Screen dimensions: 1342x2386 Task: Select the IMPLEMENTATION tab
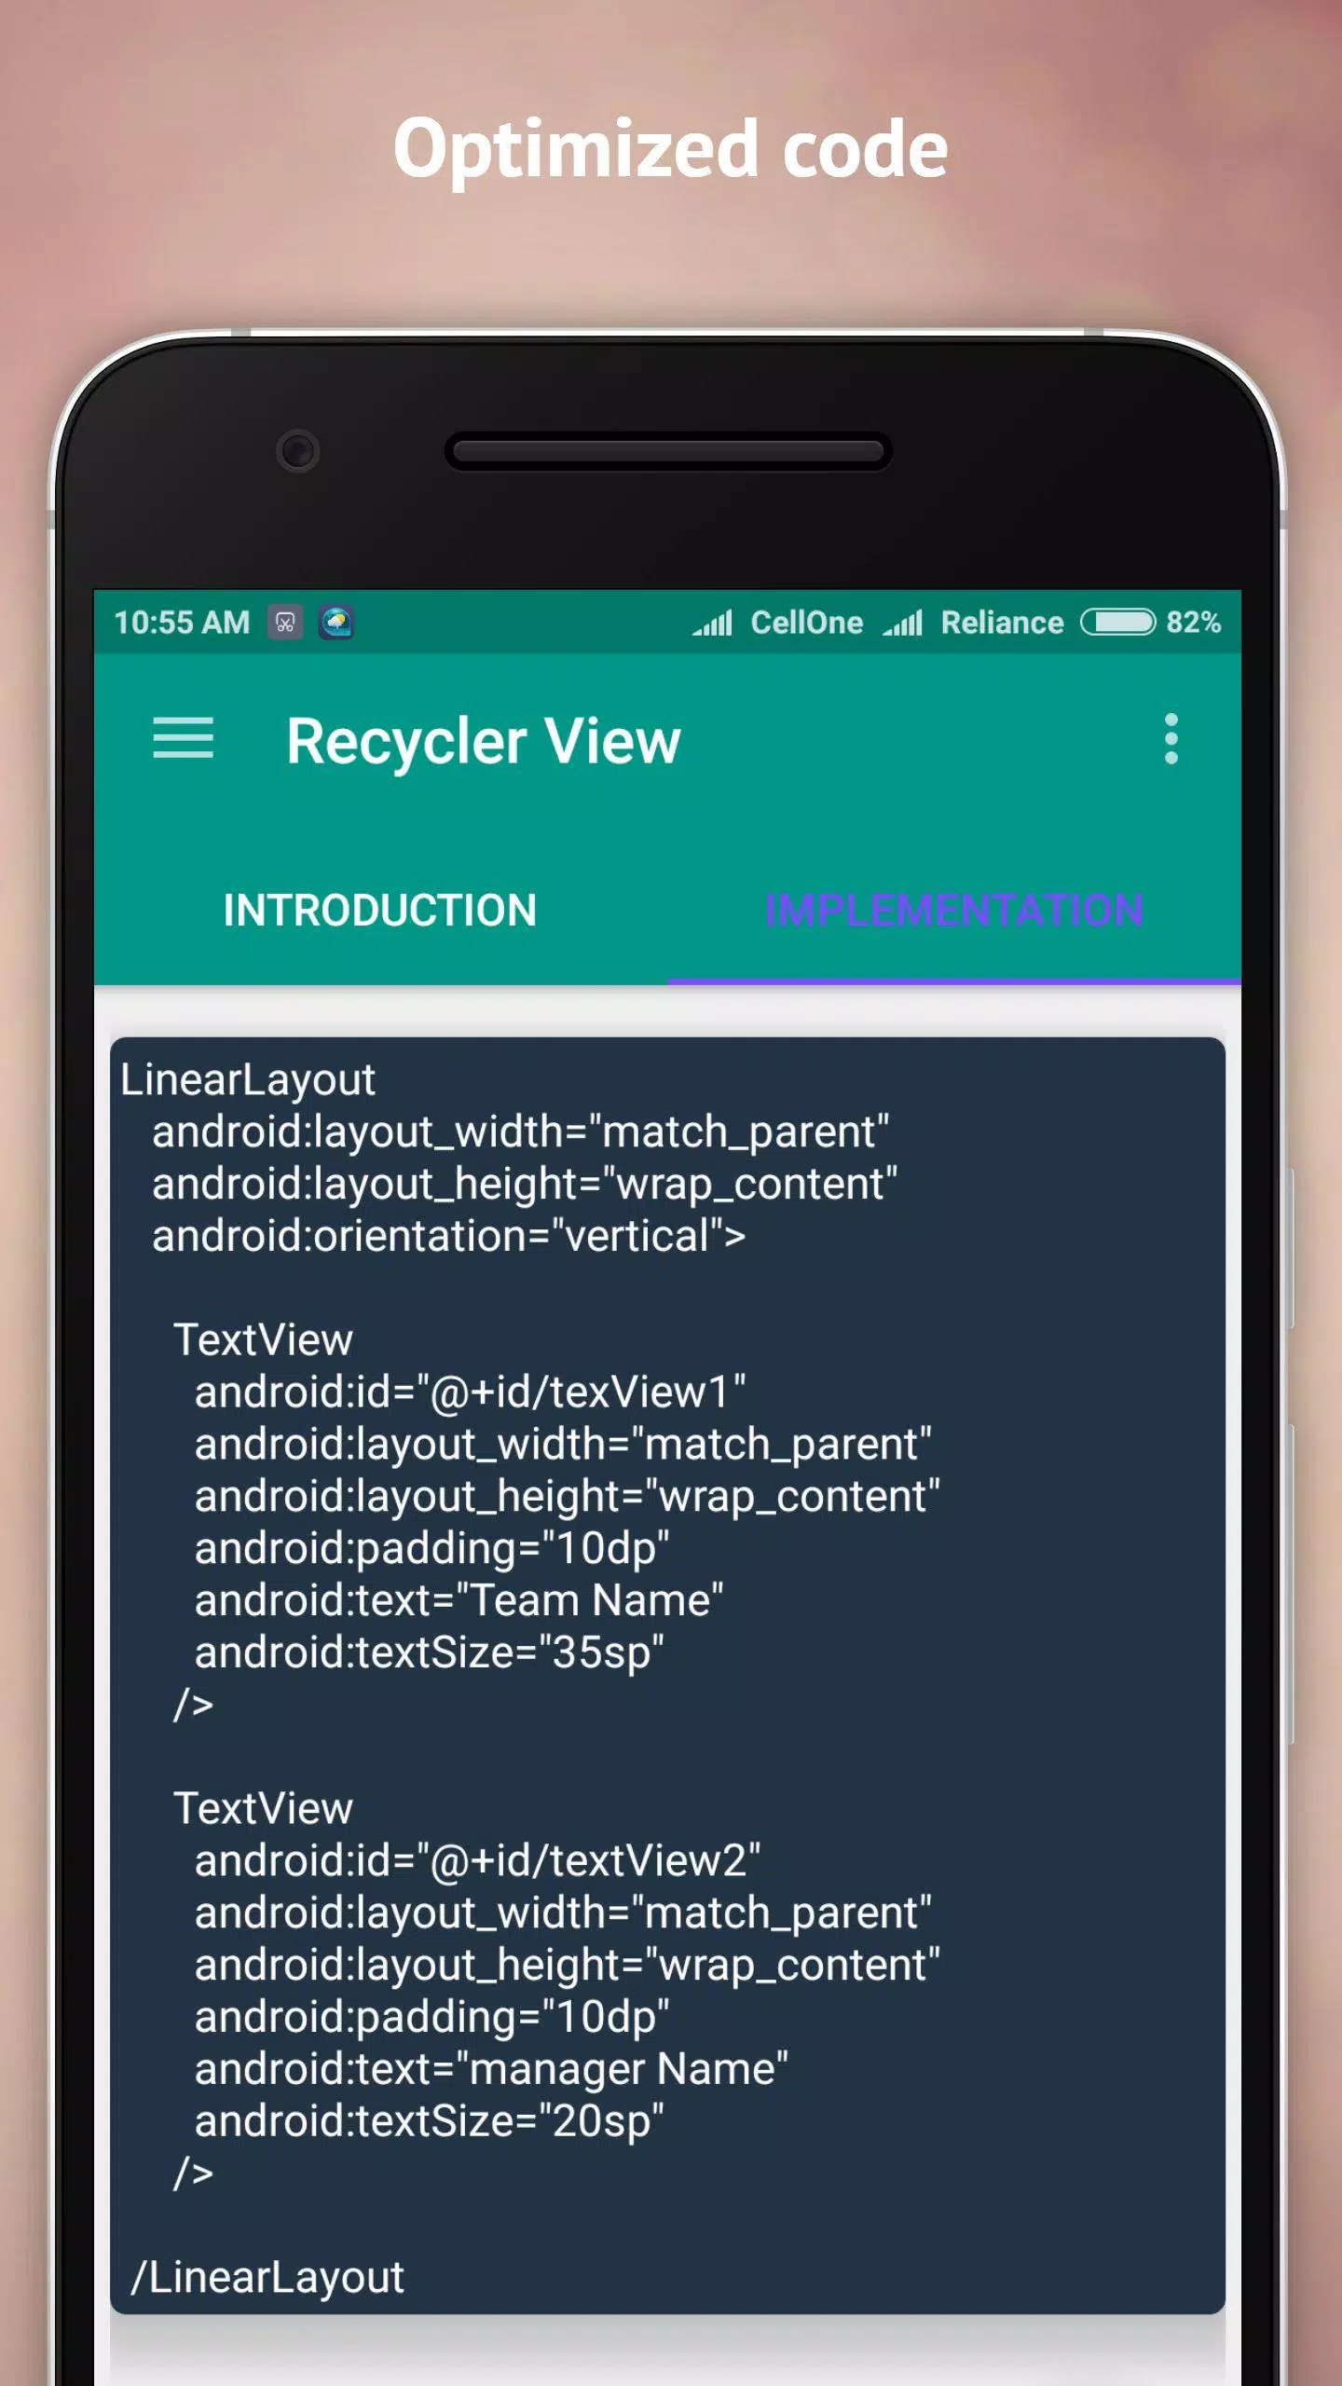pyautogui.click(x=954, y=911)
